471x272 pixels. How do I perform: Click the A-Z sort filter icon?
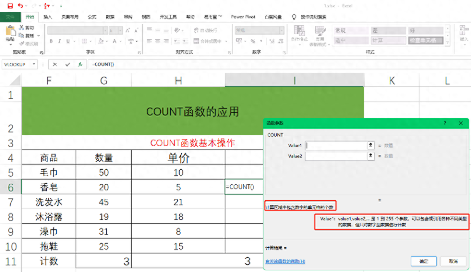click(x=47, y=6)
